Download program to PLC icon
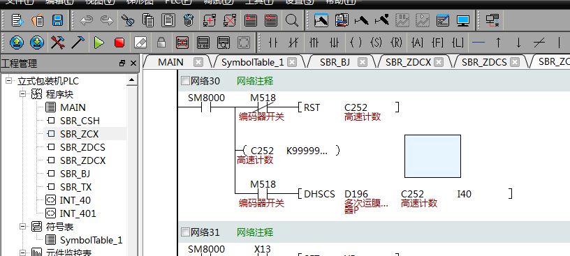 (37, 43)
